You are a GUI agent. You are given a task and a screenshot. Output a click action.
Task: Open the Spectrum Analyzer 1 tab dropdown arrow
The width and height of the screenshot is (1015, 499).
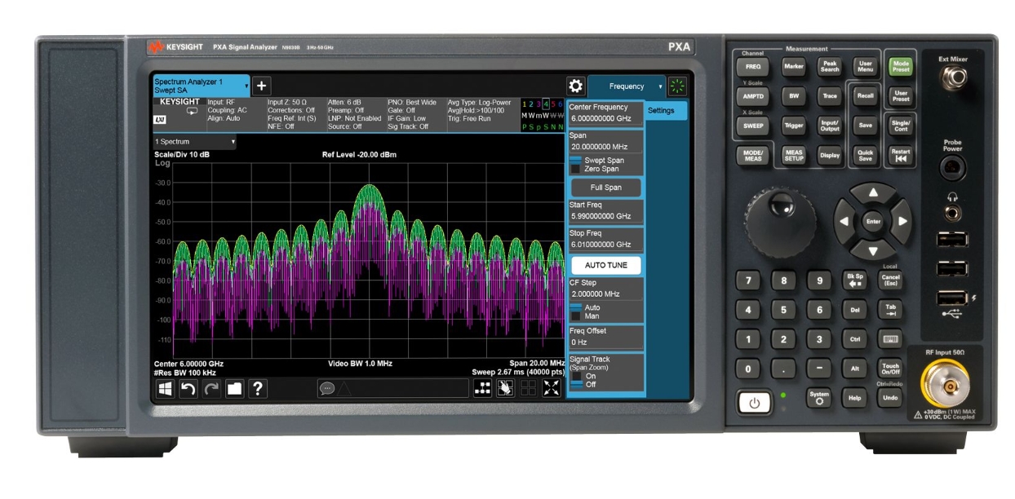(x=247, y=86)
